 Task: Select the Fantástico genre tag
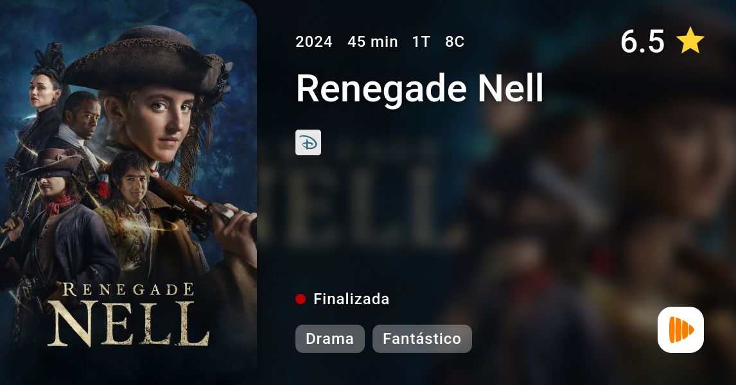pyautogui.click(x=422, y=339)
